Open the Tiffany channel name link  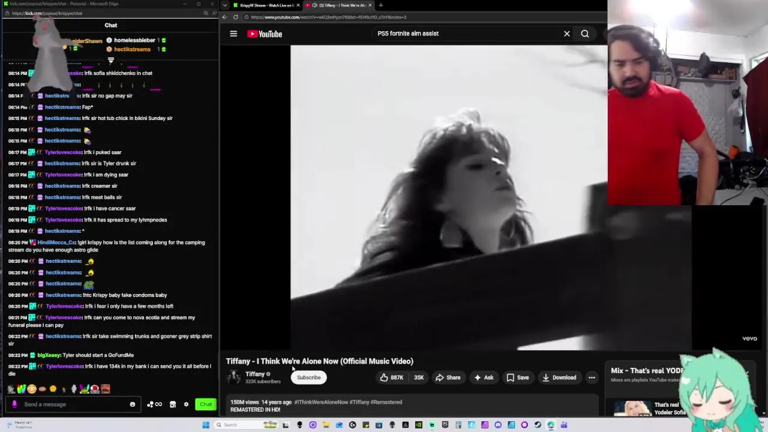click(x=255, y=374)
